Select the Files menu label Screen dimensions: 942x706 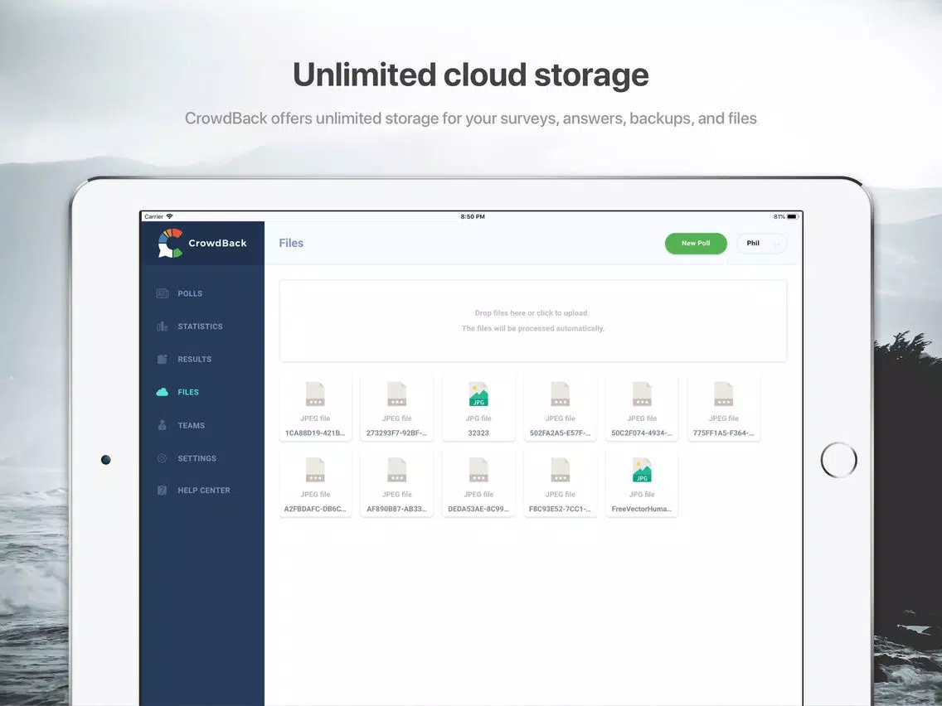tap(188, 392)
